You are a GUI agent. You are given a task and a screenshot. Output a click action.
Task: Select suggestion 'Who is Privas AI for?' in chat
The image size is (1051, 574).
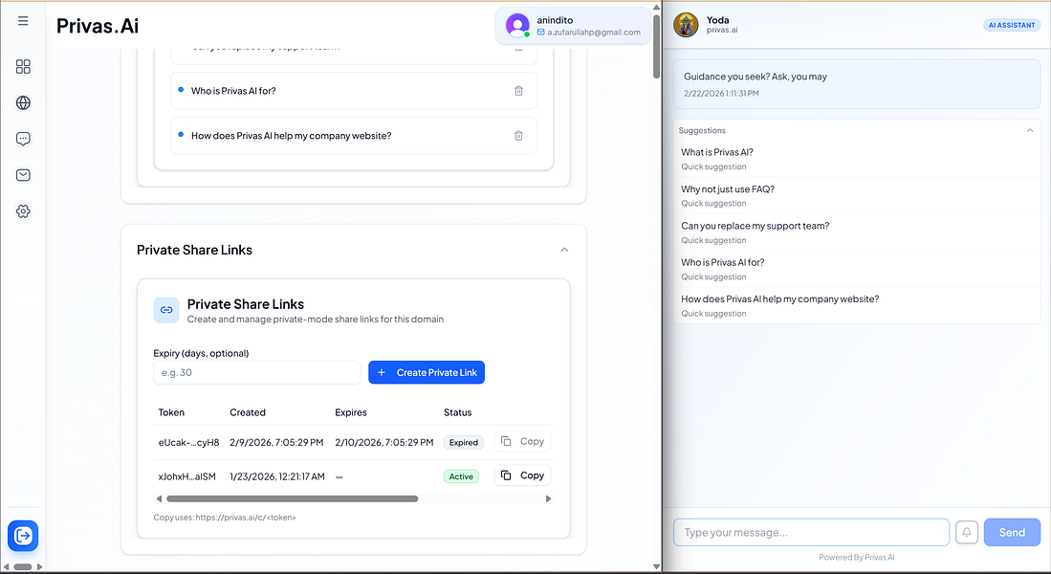tap(857, 269)
